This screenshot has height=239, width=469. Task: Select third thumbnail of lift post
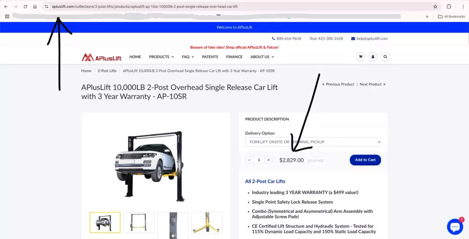pyautogui.click(x=173, y=224)
